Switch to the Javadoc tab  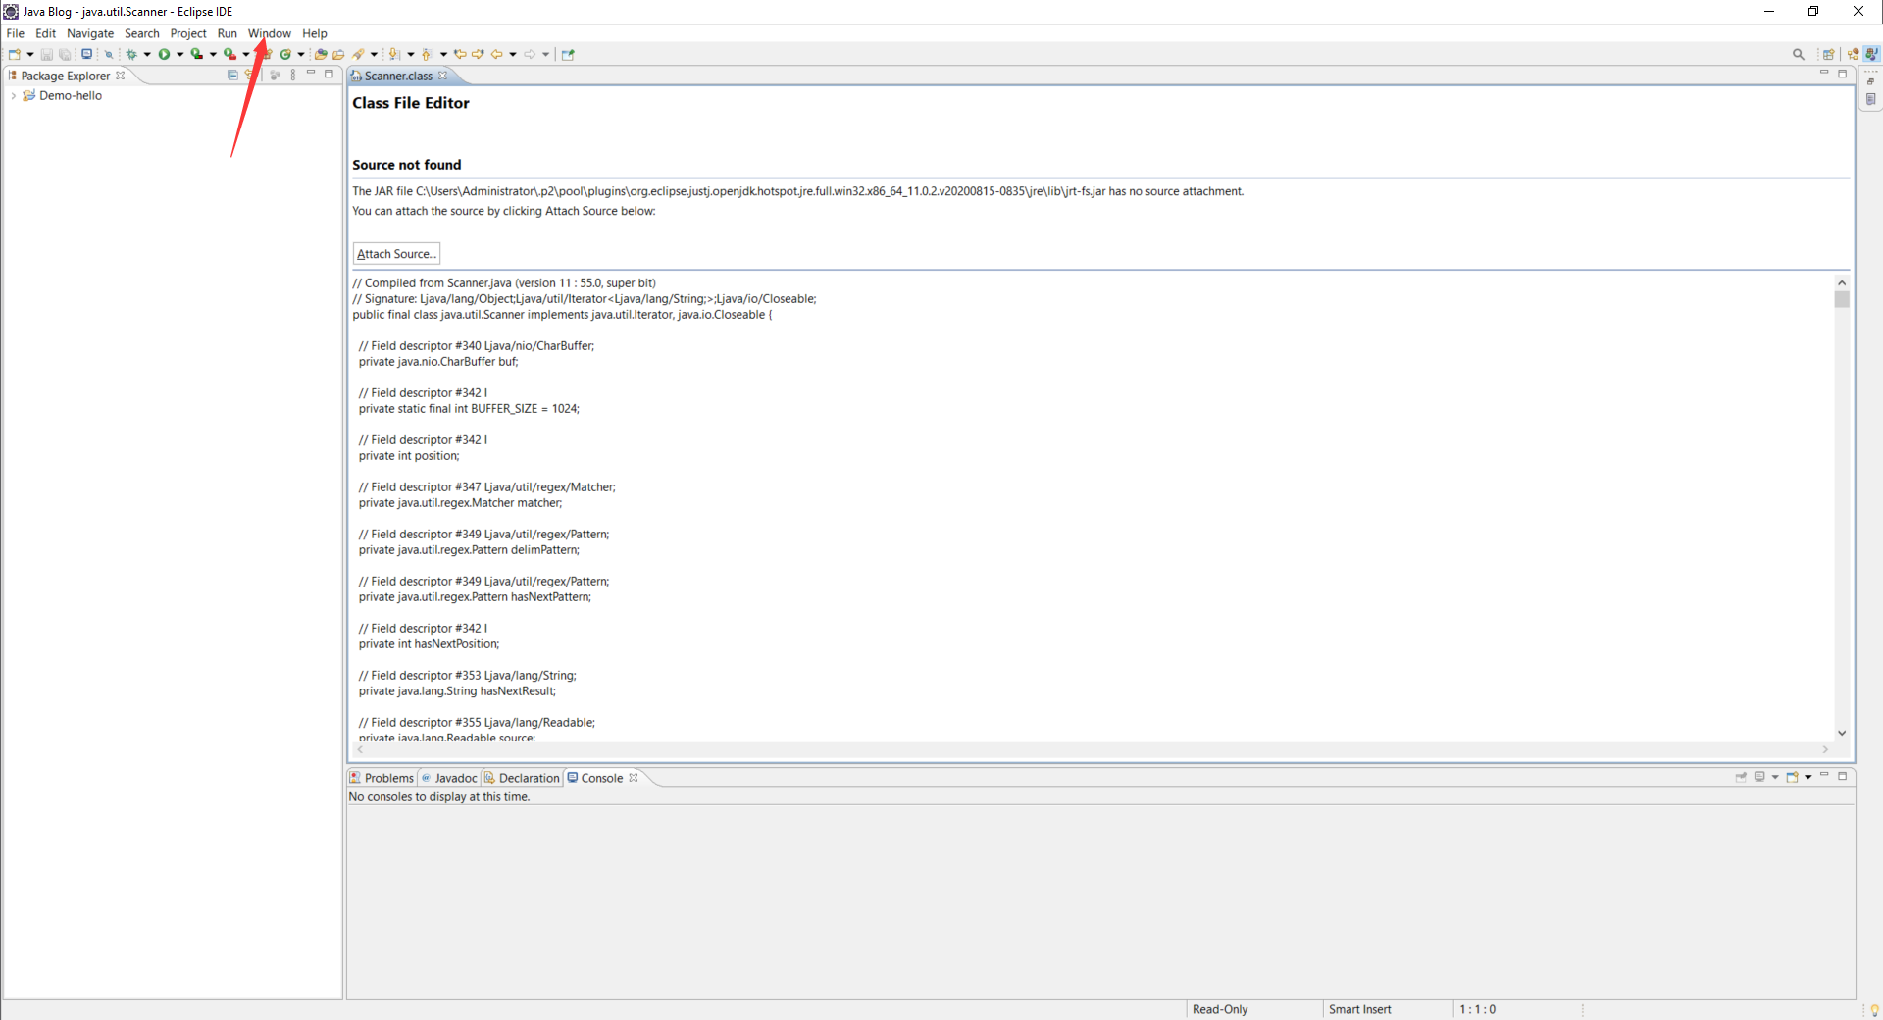click(449, 778)
